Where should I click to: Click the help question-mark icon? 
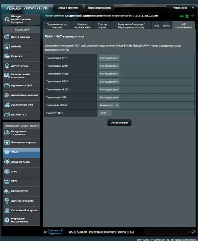point(45,232)
